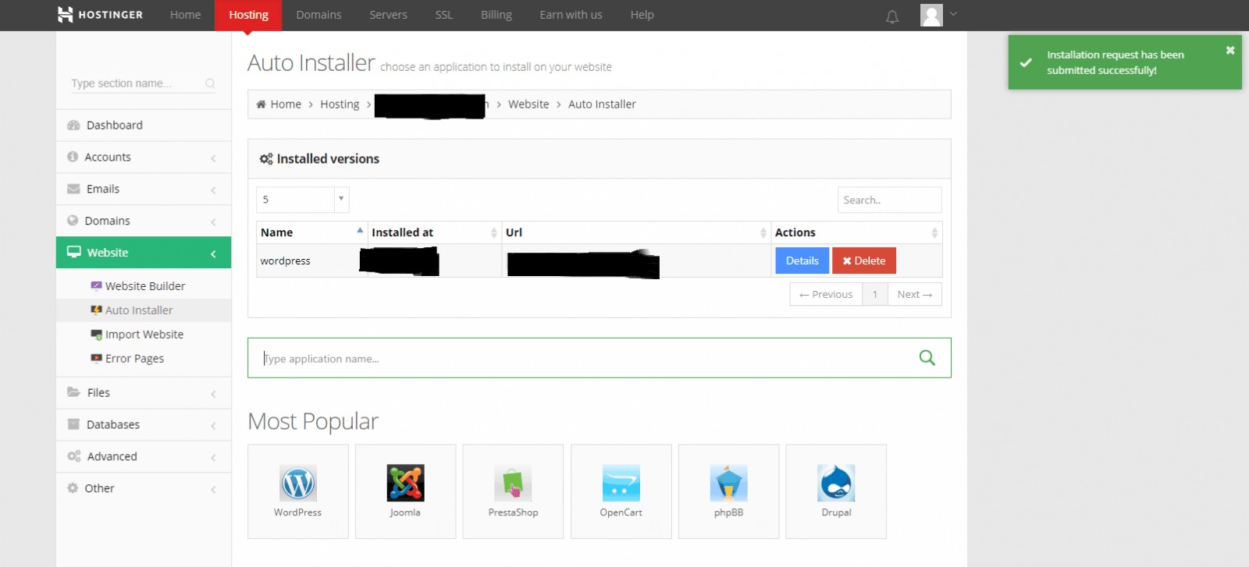Screen dimensions: 1249x567
Task: Expand the Files section chevron
Action: 213,394
